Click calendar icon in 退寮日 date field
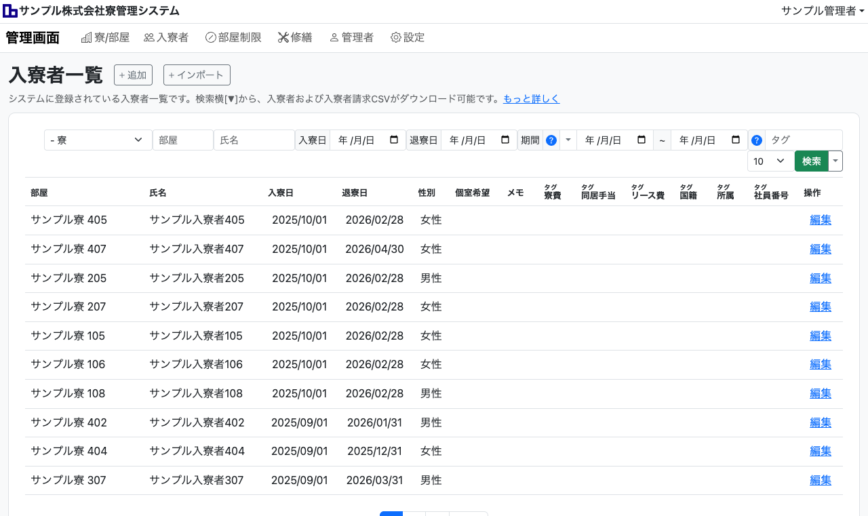This screenshot has width=868, height=516. [505, 140]
